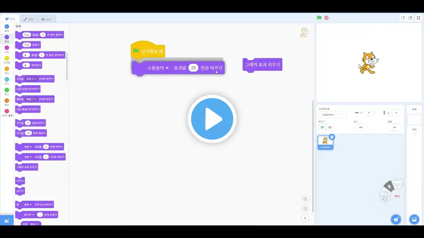Open the add extension button
The width and height of the screenshot is (424, 238).
[x=7, y=220]
